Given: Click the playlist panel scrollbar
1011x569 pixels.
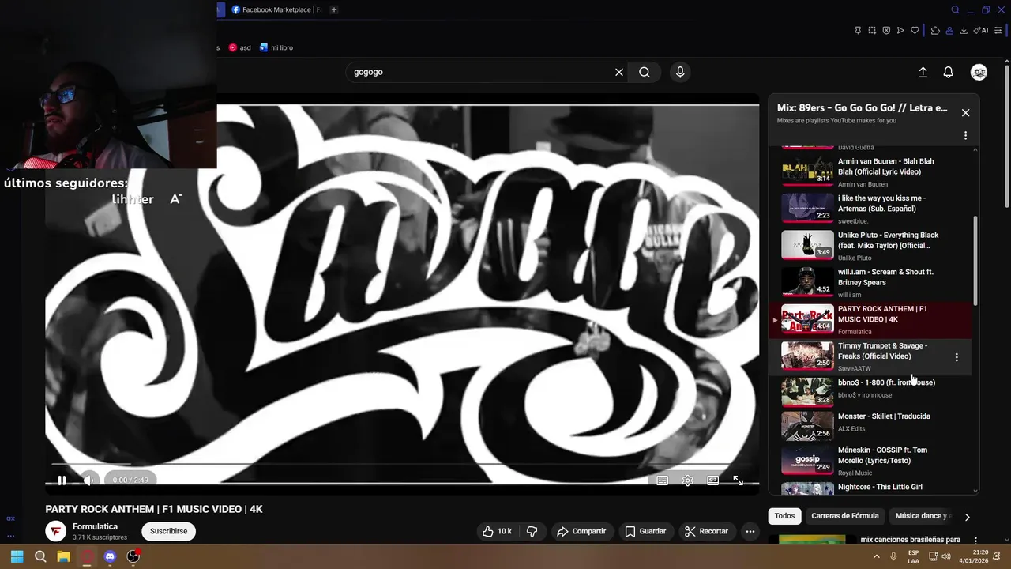Looking at the screenshot, I should pyautogui.click(x=975, y=261).
